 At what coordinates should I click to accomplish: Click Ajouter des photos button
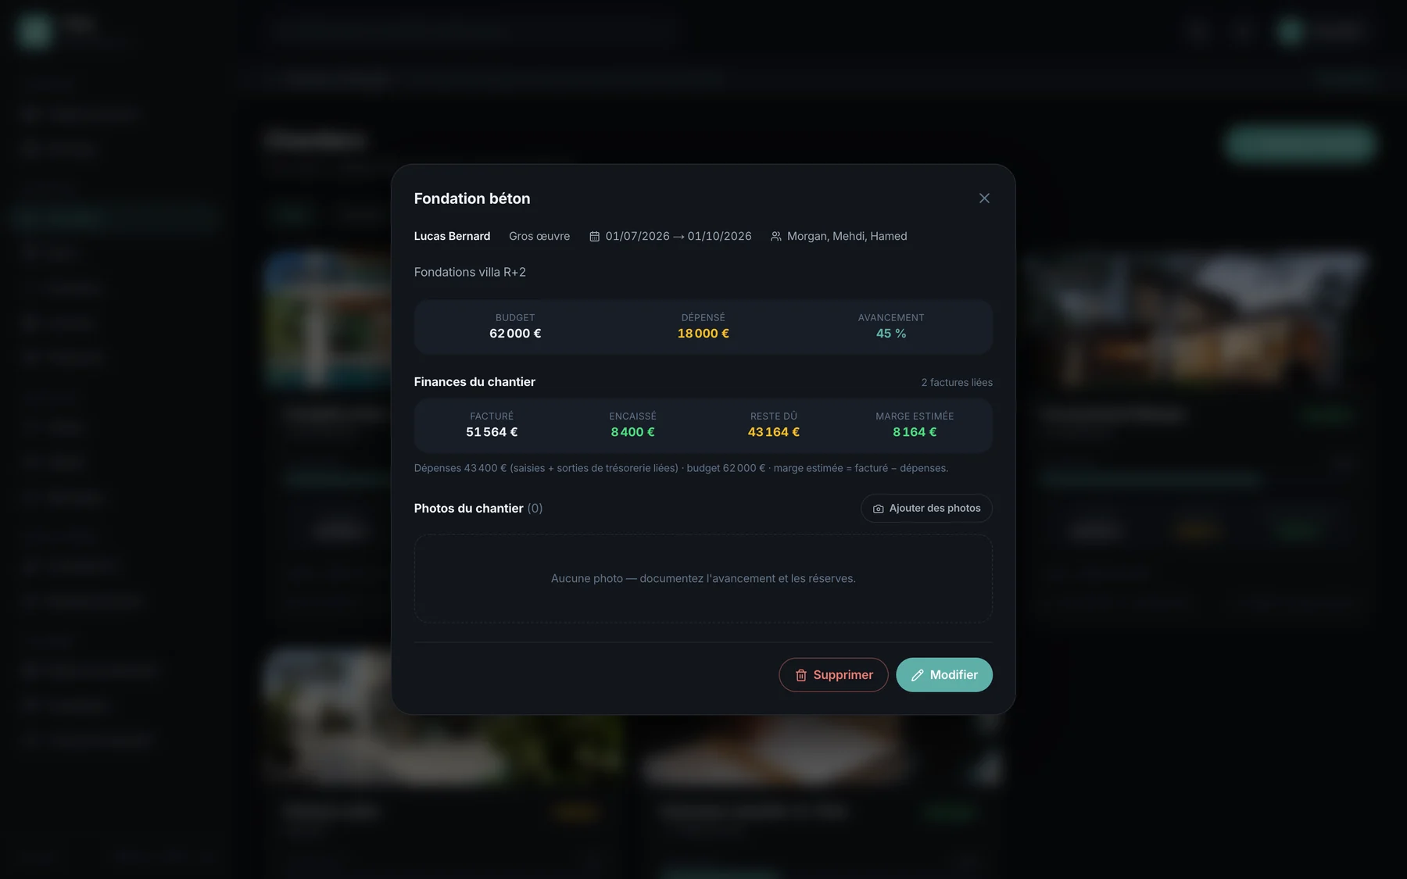(926, 508)
